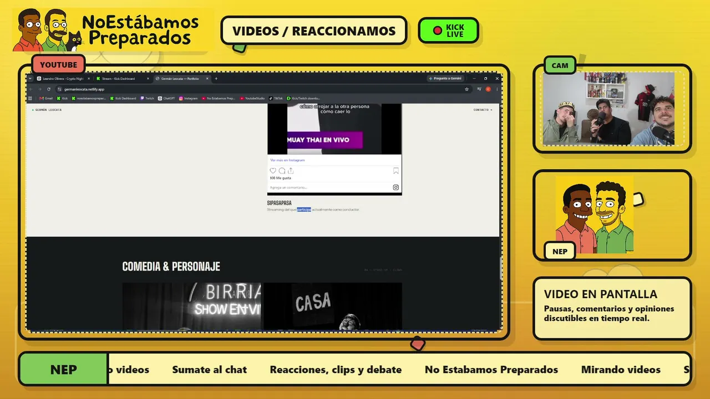The image size is (710, 399).
Task: Open the Kick bookmark
Action: tap(62, 98)
